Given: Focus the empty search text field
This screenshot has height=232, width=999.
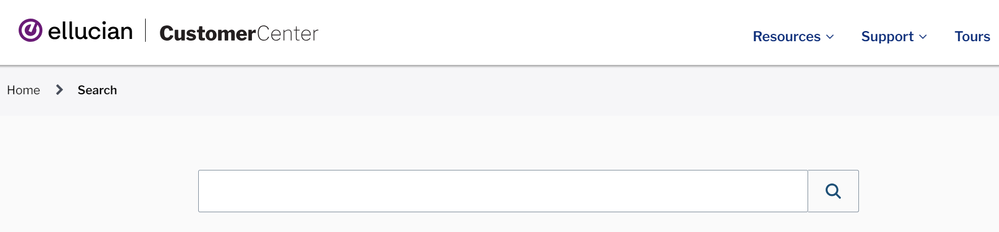Looking at the screenshot, I should [503, 191].
